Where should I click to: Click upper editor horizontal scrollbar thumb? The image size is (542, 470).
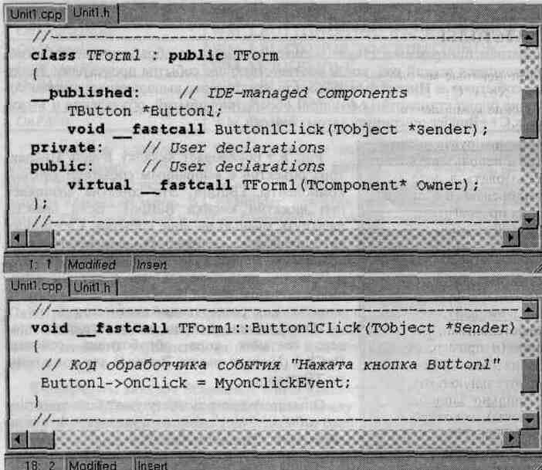pyautogui.click(x=40, y=238)
